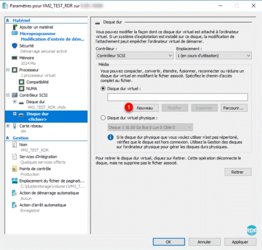
Task: Click the 1024 Mo memory value
Action: point(28,63)
